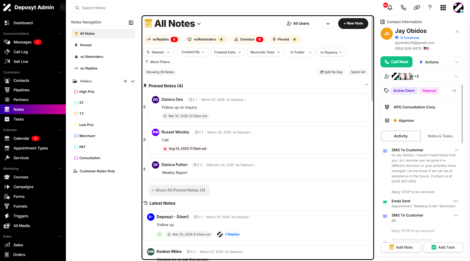Open Jay Obidos contact in new view
Viewport: 470px width, 261px height.
457,32
